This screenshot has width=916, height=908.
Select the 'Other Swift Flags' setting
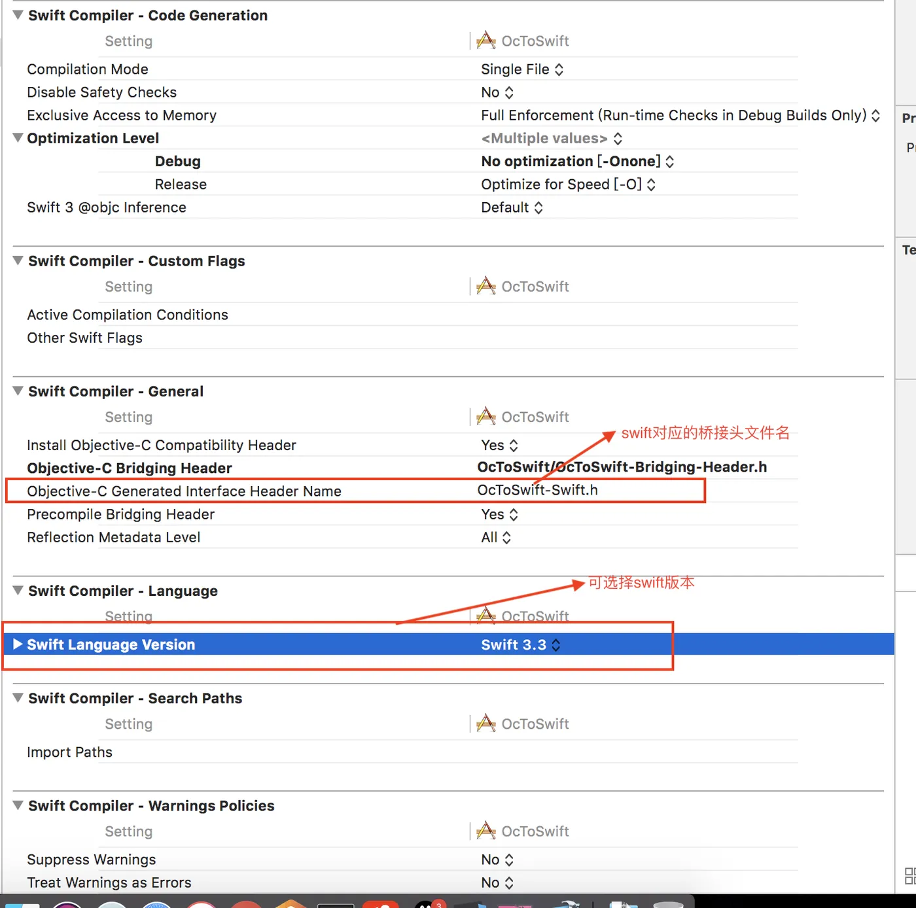pyautogui.click(x=84, y=338)
